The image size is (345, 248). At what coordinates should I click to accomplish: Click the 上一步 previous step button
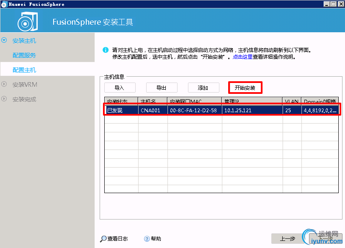[x=287, y=238]
